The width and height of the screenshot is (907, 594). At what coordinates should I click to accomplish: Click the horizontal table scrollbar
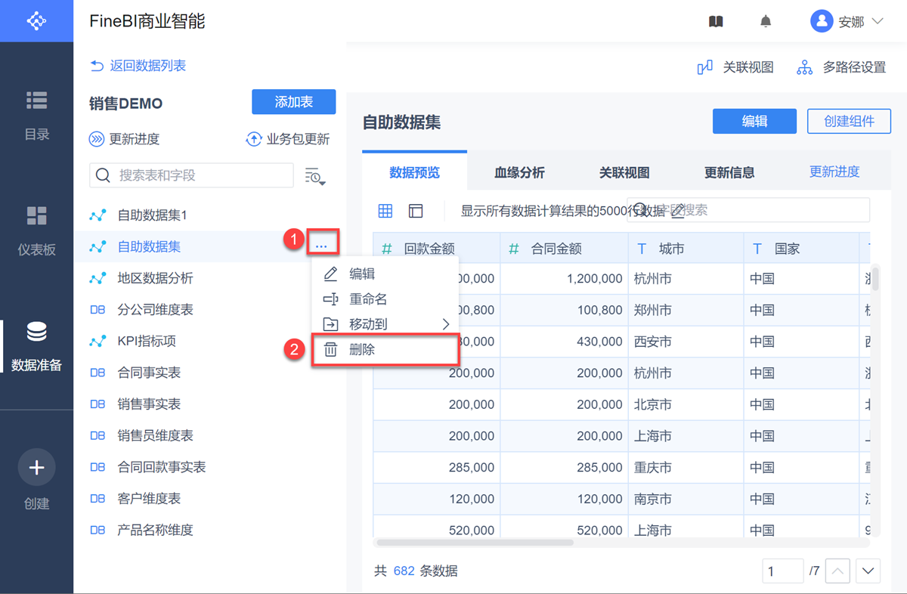[x=475, y=542]
